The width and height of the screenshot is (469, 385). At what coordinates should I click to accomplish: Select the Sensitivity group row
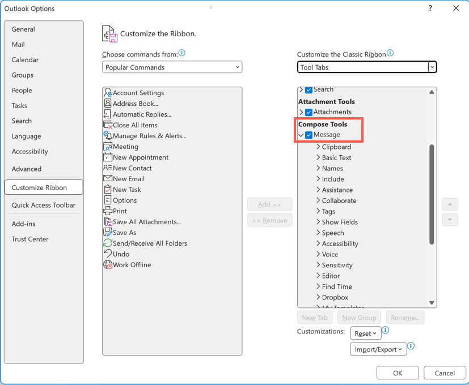coord(337,265)
